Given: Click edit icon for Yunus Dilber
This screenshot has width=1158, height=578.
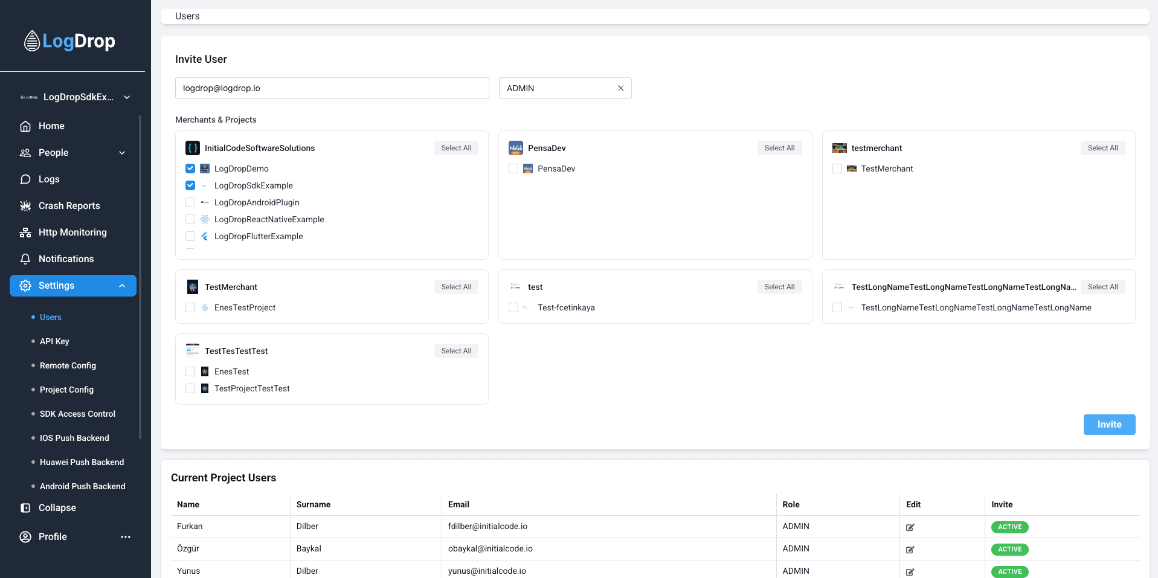Looking at the screenshot, I should pos(910,572).
